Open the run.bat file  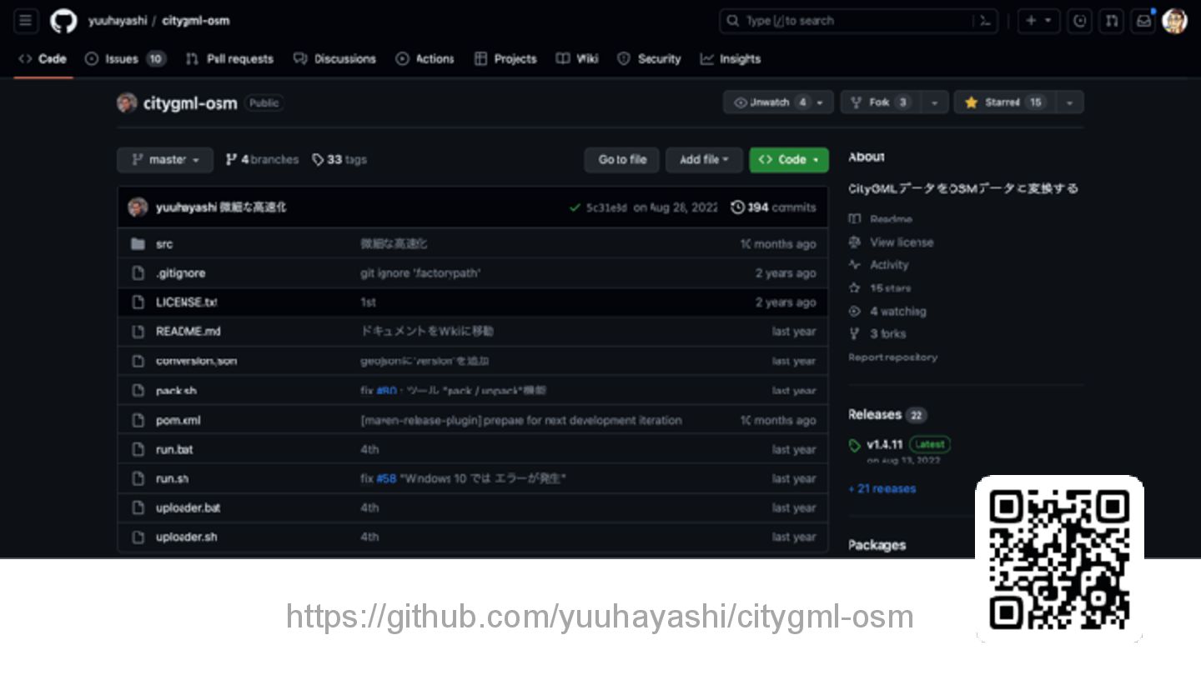point(174,449)
